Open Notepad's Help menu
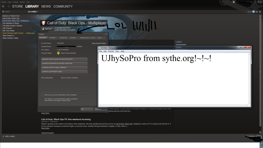263x148 pixels. click(x=123, y=51)
